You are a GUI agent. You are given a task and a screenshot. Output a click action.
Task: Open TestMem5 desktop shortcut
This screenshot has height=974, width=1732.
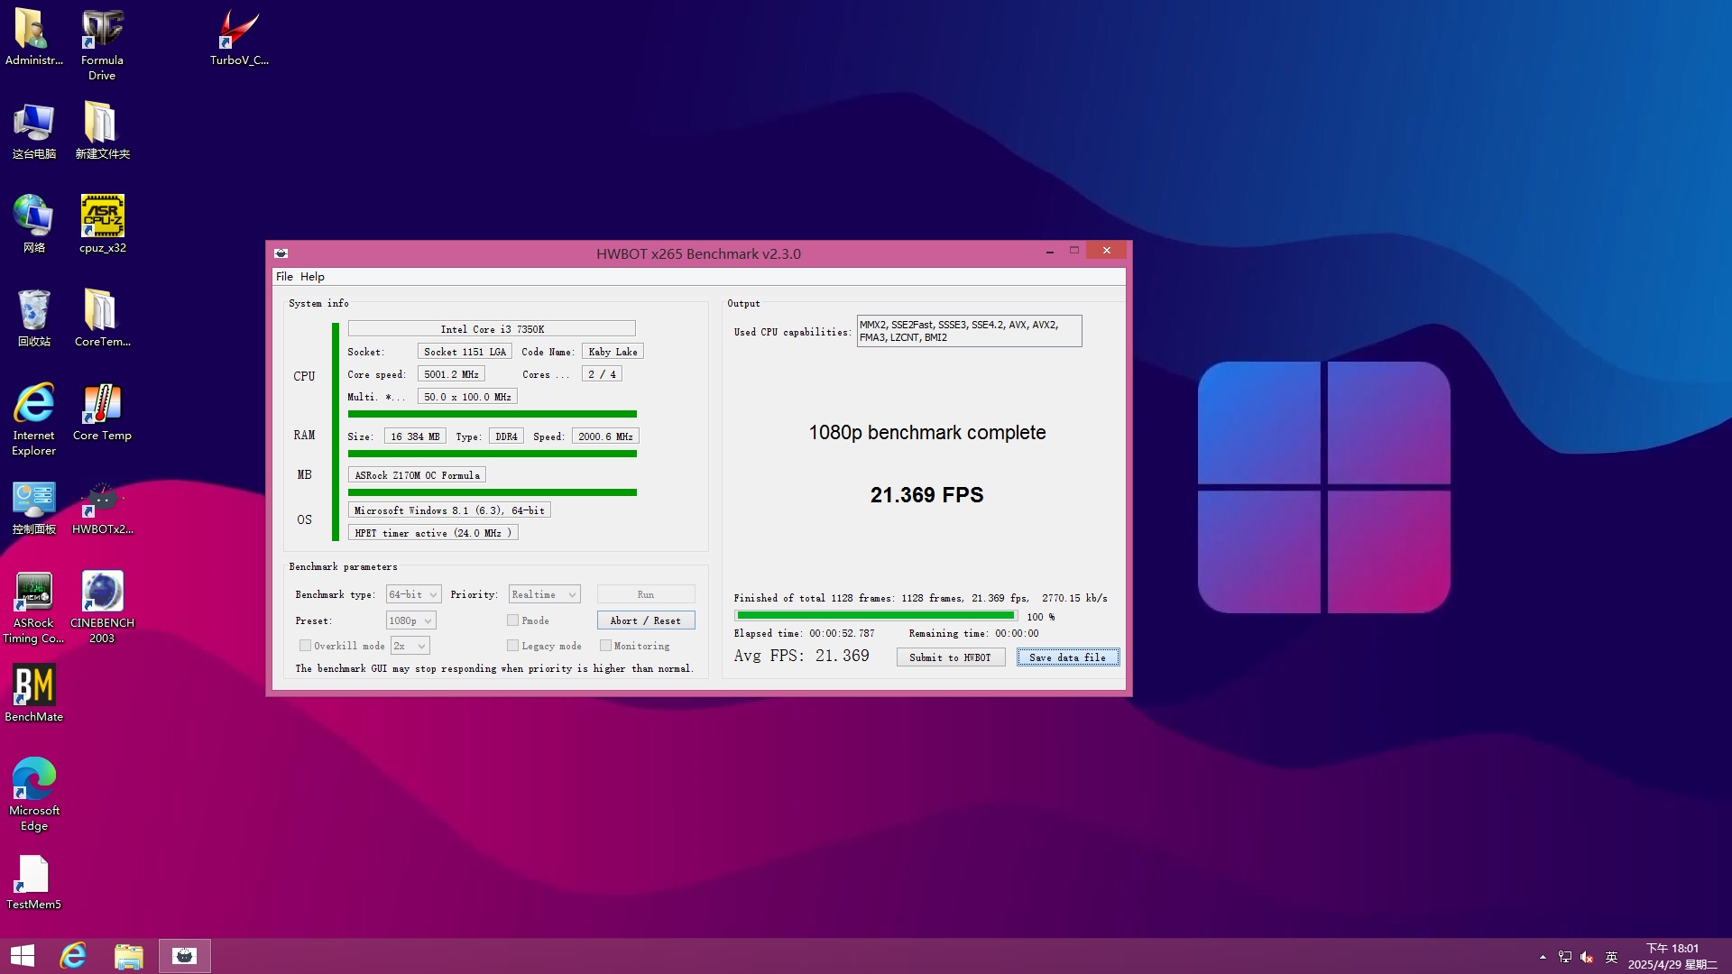33,881
